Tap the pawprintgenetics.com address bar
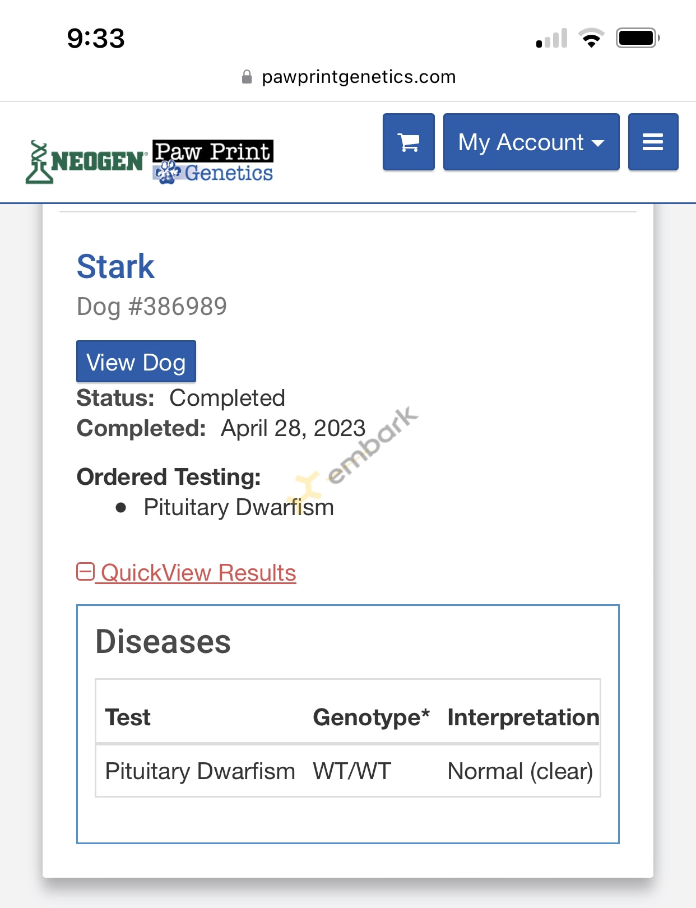The image size is (696, 908). [359, 77]
